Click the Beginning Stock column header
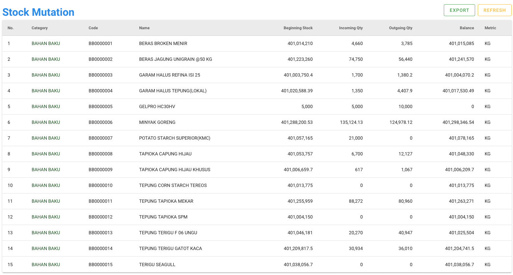513x275 pixels. coord(298,28)
